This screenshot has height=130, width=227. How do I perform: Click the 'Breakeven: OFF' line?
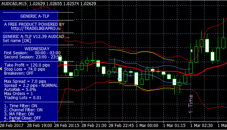tap(19, 73)
